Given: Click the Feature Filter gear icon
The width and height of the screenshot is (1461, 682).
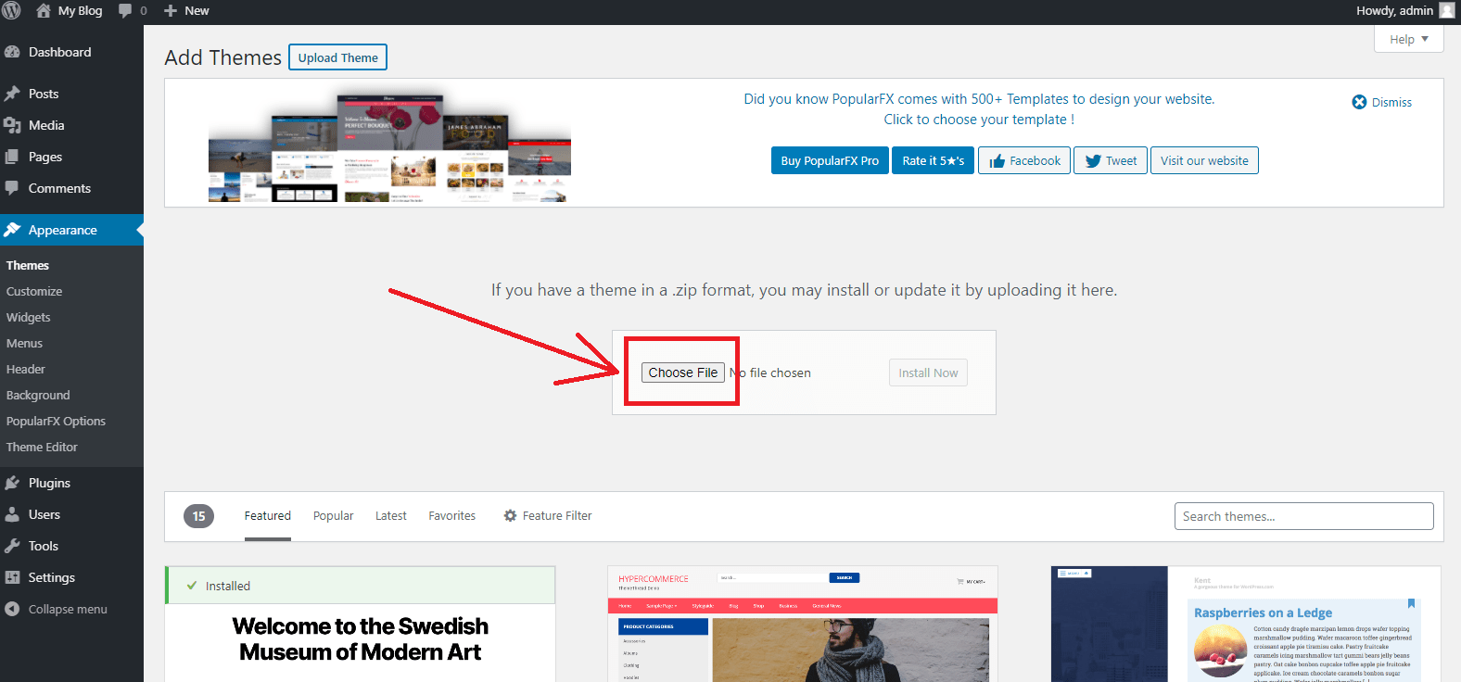Looking at the screenshot, I should click(x=510, y=516).
